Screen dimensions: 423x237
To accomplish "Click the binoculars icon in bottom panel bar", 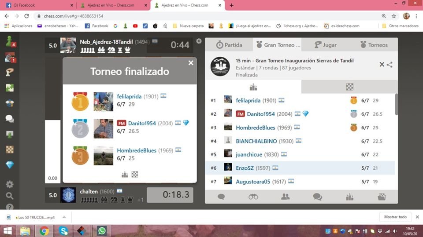I will pyautogui.click(x=253, y=197).
